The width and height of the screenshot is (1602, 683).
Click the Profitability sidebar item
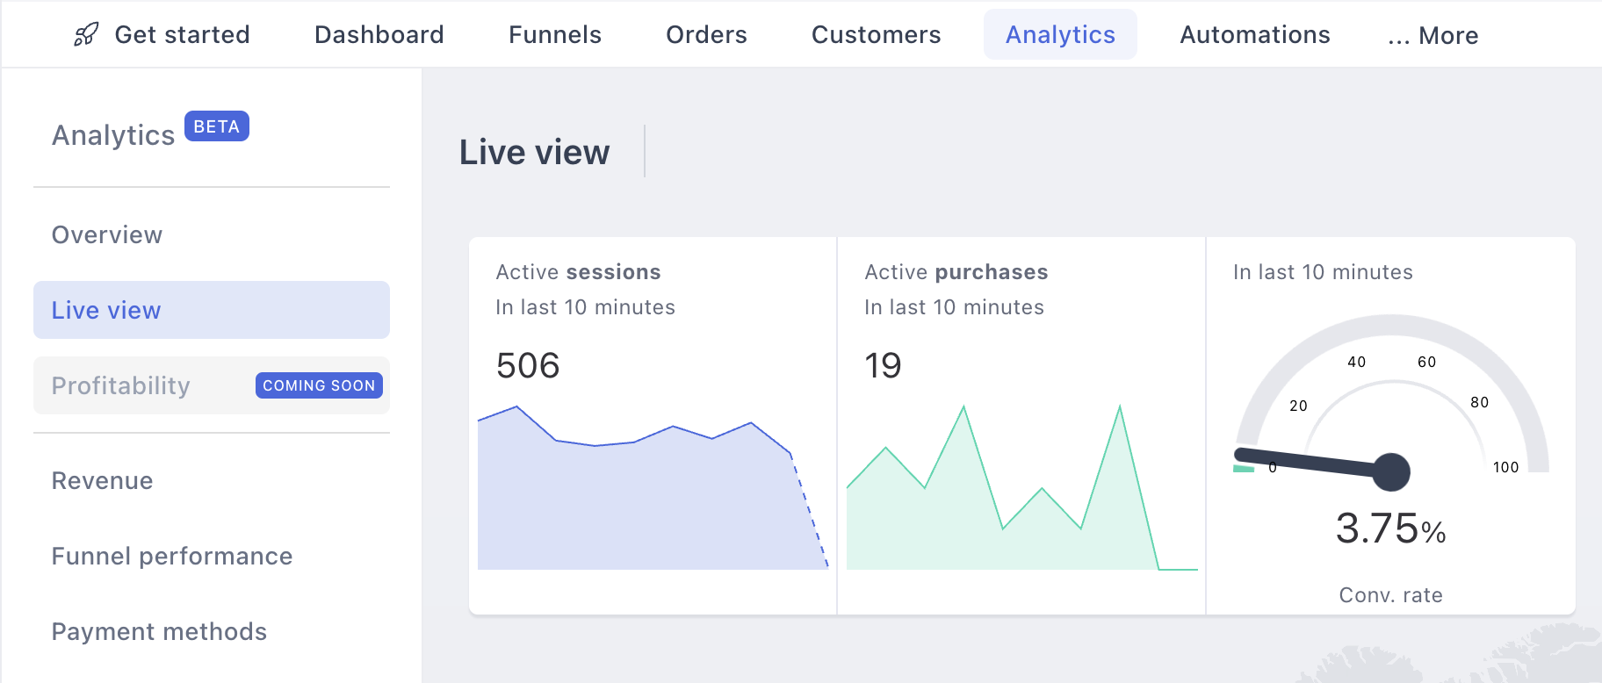[x=212, y=385]
